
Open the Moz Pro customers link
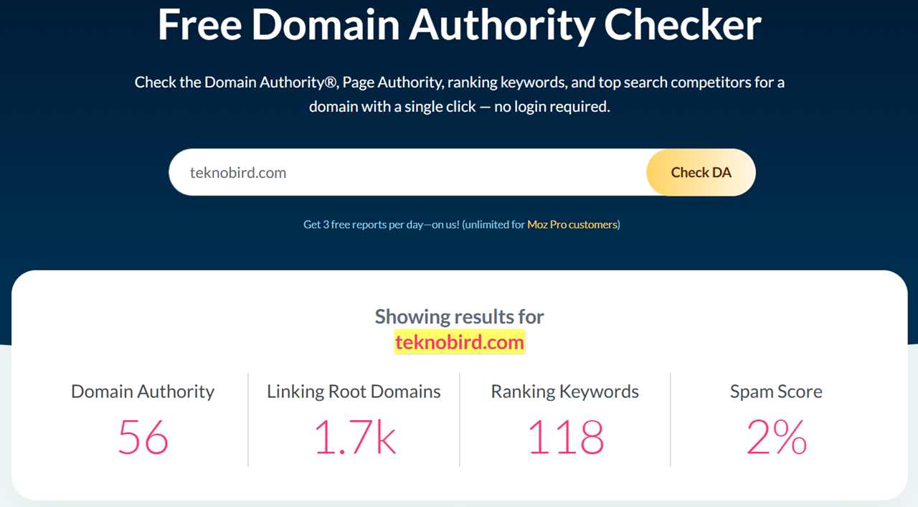pos(572,224)
